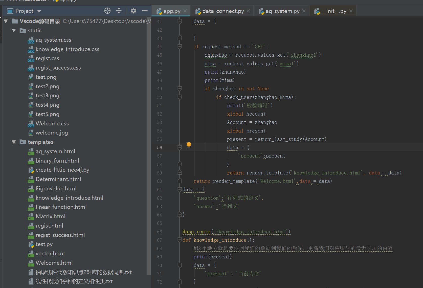Screen dimensions: 423x288
Task: Select binary_form.html template
Action: [x=57, y=161]
